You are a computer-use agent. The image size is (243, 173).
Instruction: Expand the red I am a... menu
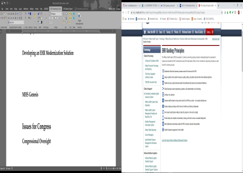click(x=210, y=32)
